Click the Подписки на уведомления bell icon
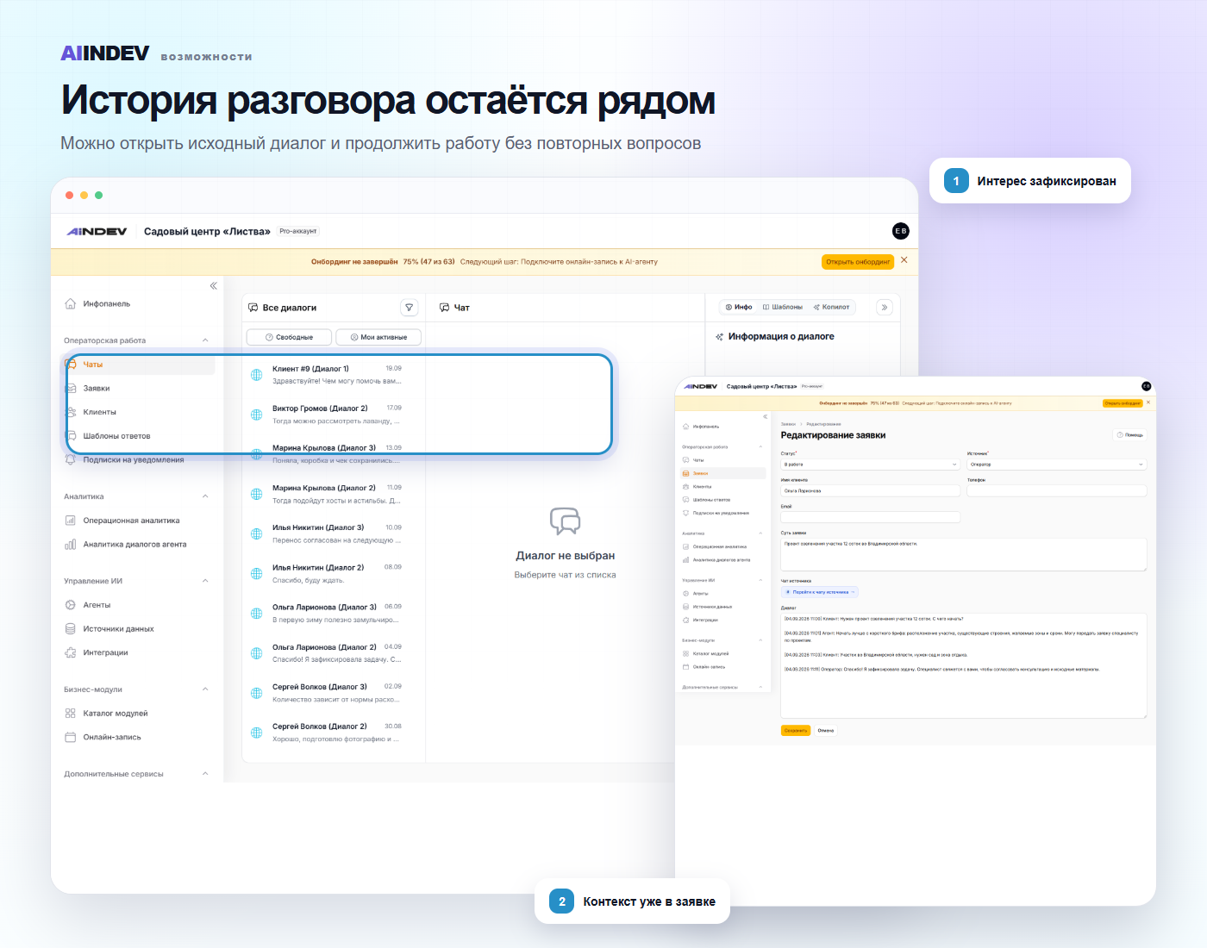Screen dimensions: 1207x948 pos(71,459)
